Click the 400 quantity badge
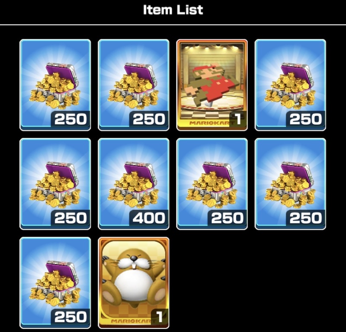Screen dimensions: 346x332 tap(149, 218)
